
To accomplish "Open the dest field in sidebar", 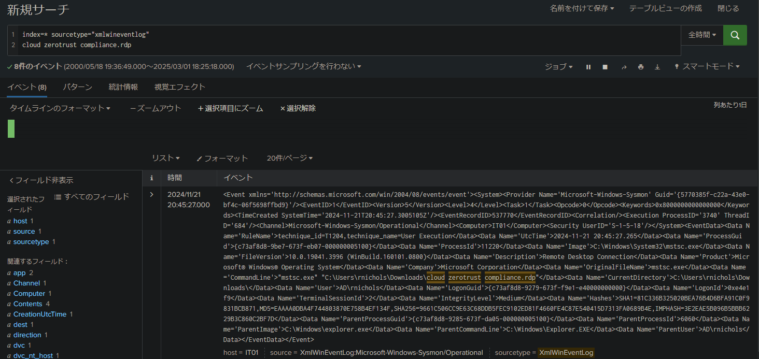I will [20, 324].
